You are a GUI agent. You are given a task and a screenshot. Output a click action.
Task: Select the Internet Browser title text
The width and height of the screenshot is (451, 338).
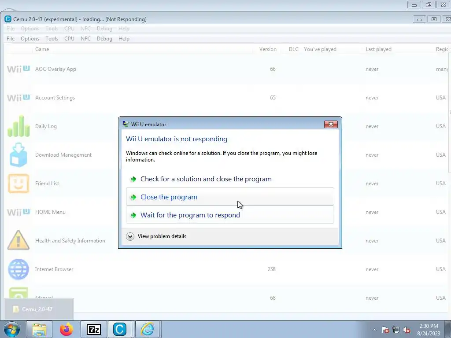pos(54,269)
